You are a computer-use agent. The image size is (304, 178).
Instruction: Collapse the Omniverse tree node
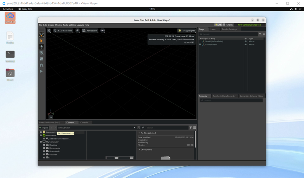coord(41,136)
